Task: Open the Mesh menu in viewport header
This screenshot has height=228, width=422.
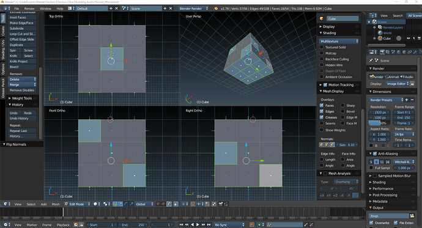Action: click(56, 204)
